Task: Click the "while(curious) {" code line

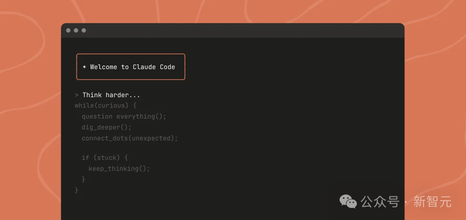Action: pos(105,106)
